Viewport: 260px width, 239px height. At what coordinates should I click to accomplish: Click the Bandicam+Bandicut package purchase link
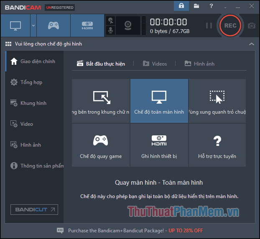click(135, 231)
